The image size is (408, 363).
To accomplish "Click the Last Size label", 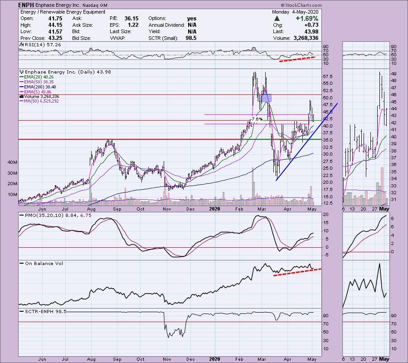I will coord(121,31).
